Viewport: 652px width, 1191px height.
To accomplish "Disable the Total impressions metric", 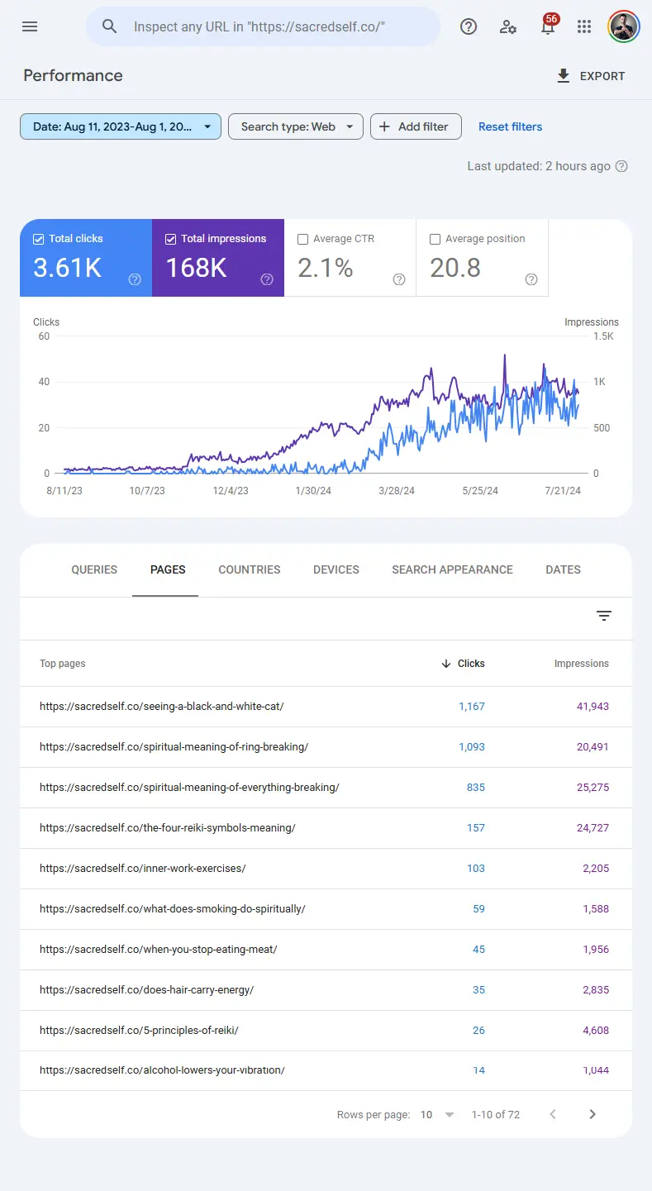I will (170, 238).
